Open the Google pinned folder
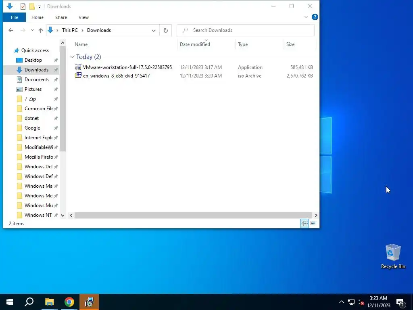The image size is (413, 310). coord(33,128)
